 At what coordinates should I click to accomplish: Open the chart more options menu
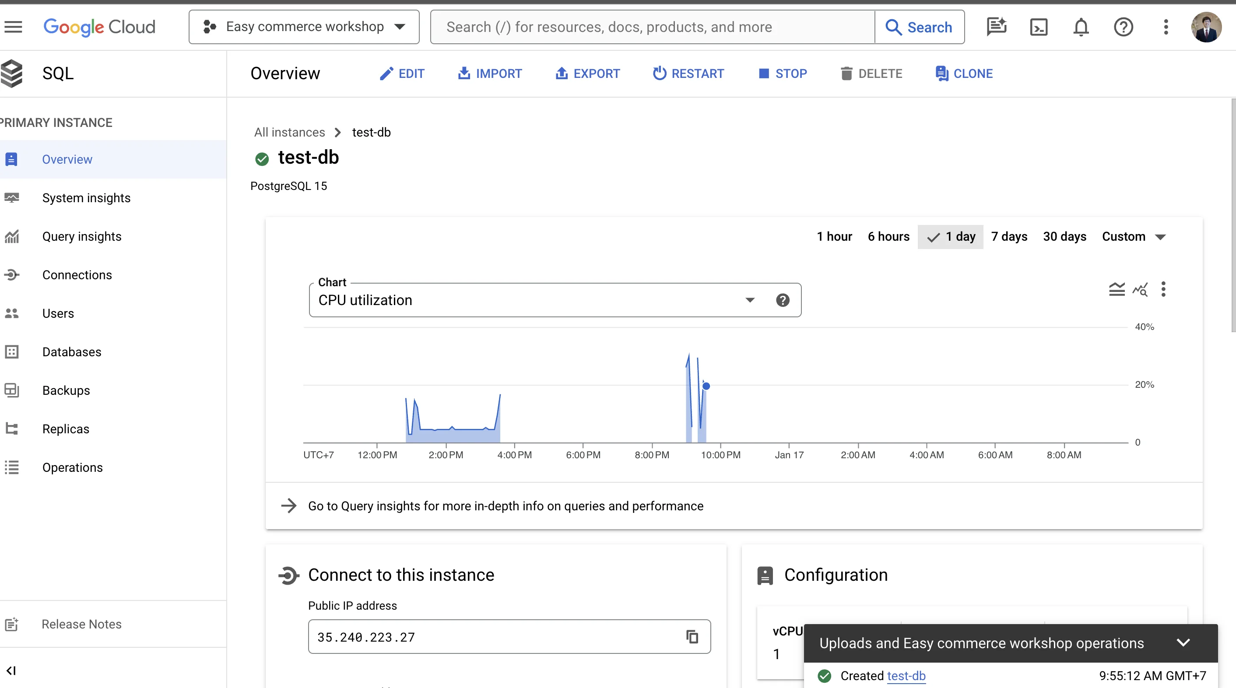click(x=1163, y=289)
